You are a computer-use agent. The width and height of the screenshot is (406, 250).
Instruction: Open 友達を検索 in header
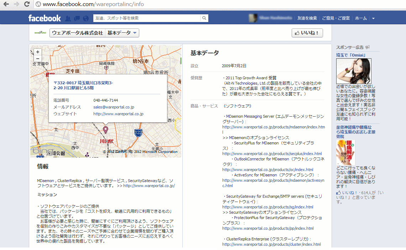pos(307,18)
